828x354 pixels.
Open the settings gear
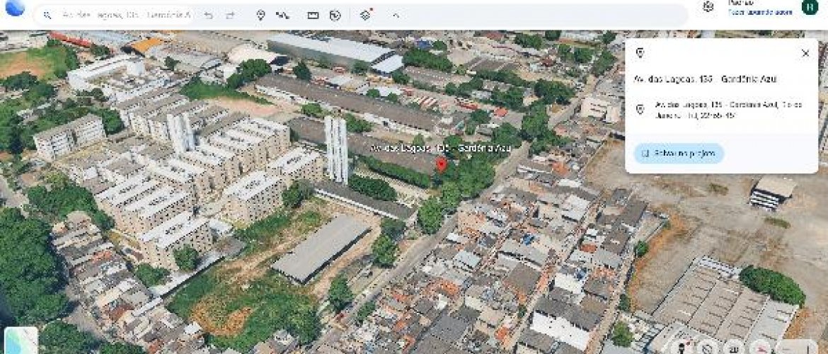(708, 7)
